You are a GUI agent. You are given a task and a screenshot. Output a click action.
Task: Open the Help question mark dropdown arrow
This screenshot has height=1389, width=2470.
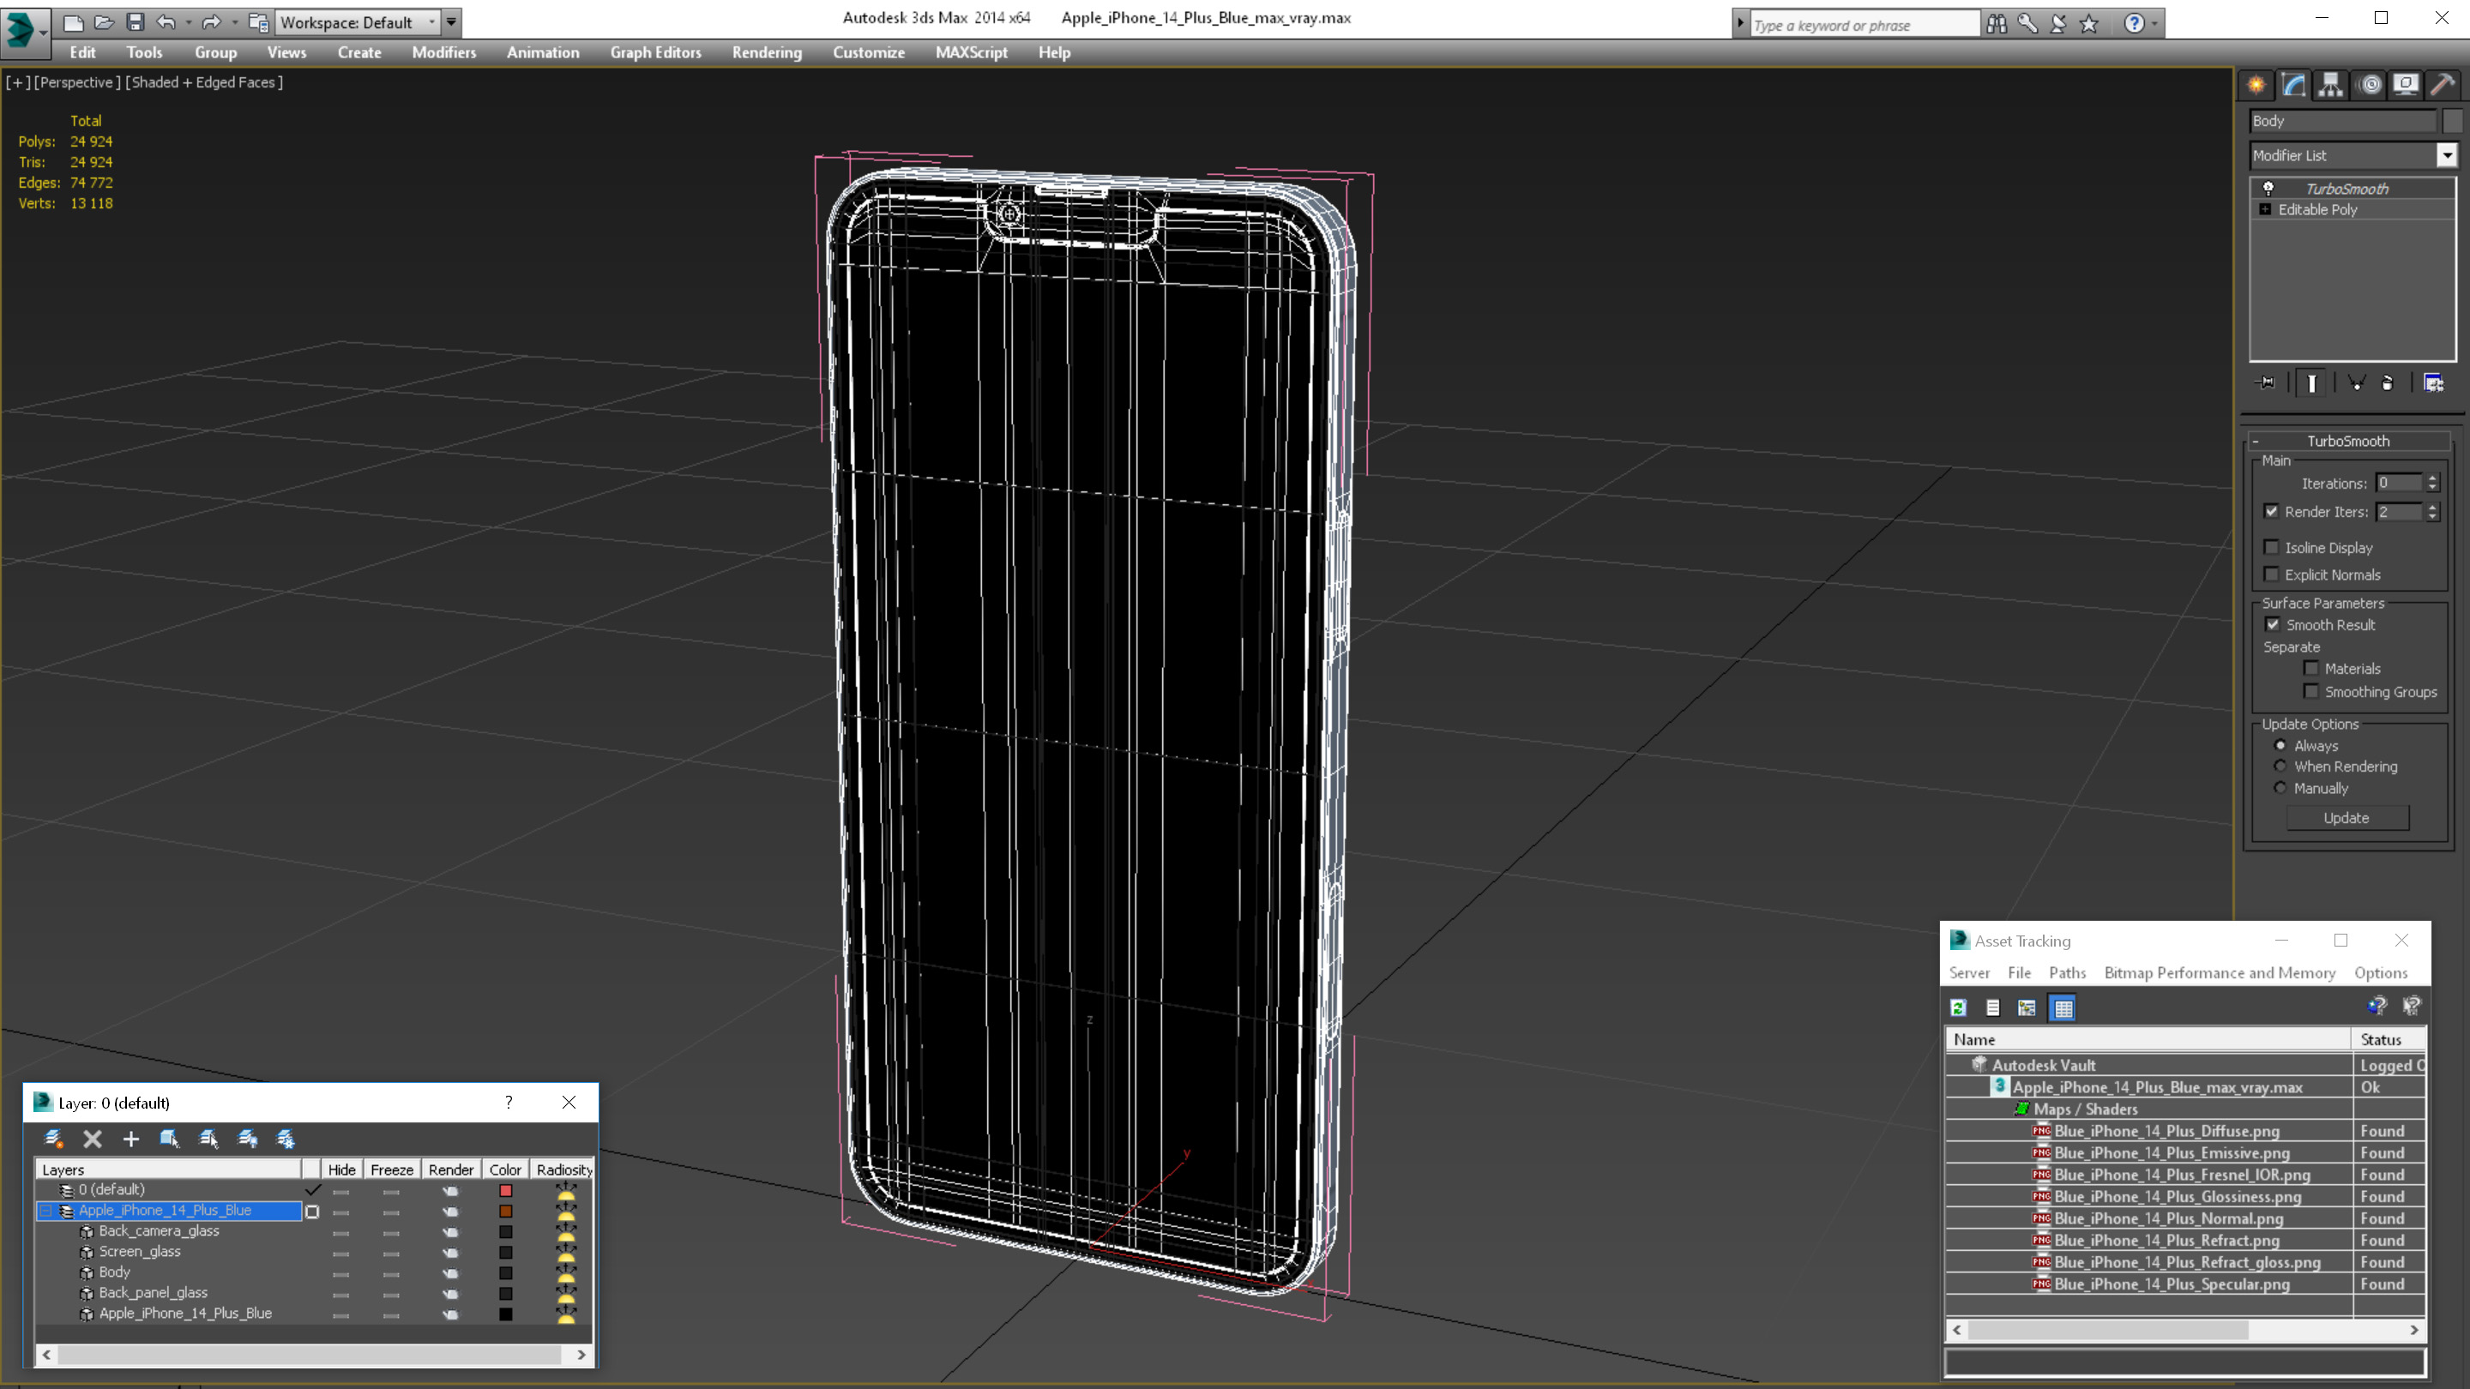[2154, 23]
